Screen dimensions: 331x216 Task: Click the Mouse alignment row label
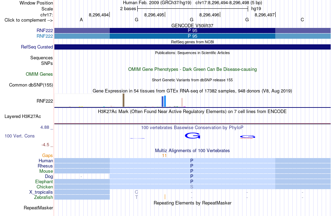pyautogui.click(x=46, y=171)
